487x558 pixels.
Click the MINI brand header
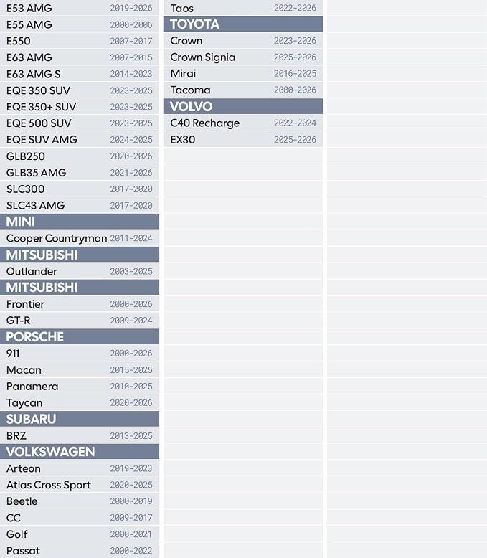[x=80, y=222]
